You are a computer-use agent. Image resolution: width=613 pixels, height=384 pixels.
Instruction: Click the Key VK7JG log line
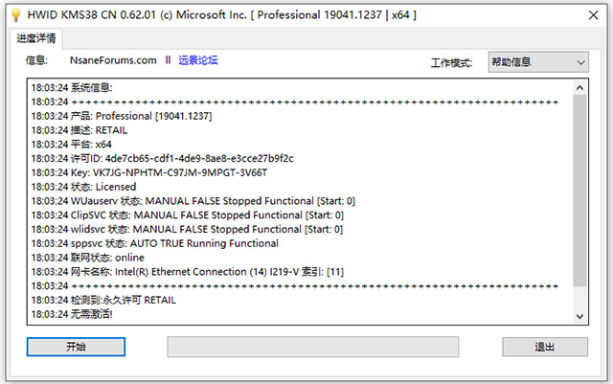coord(148,172)
